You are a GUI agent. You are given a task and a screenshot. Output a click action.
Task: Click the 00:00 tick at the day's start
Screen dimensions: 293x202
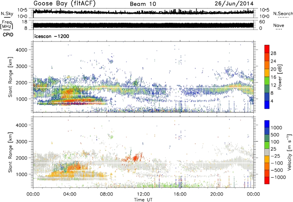tap(33, 194)
